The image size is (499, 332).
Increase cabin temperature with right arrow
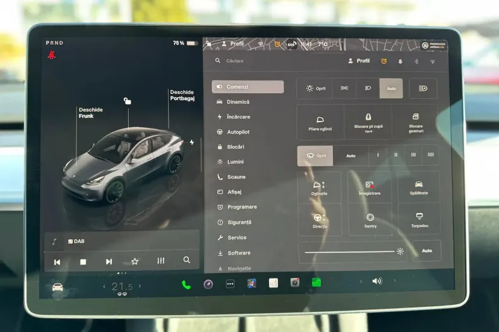(x=140, y=286)
